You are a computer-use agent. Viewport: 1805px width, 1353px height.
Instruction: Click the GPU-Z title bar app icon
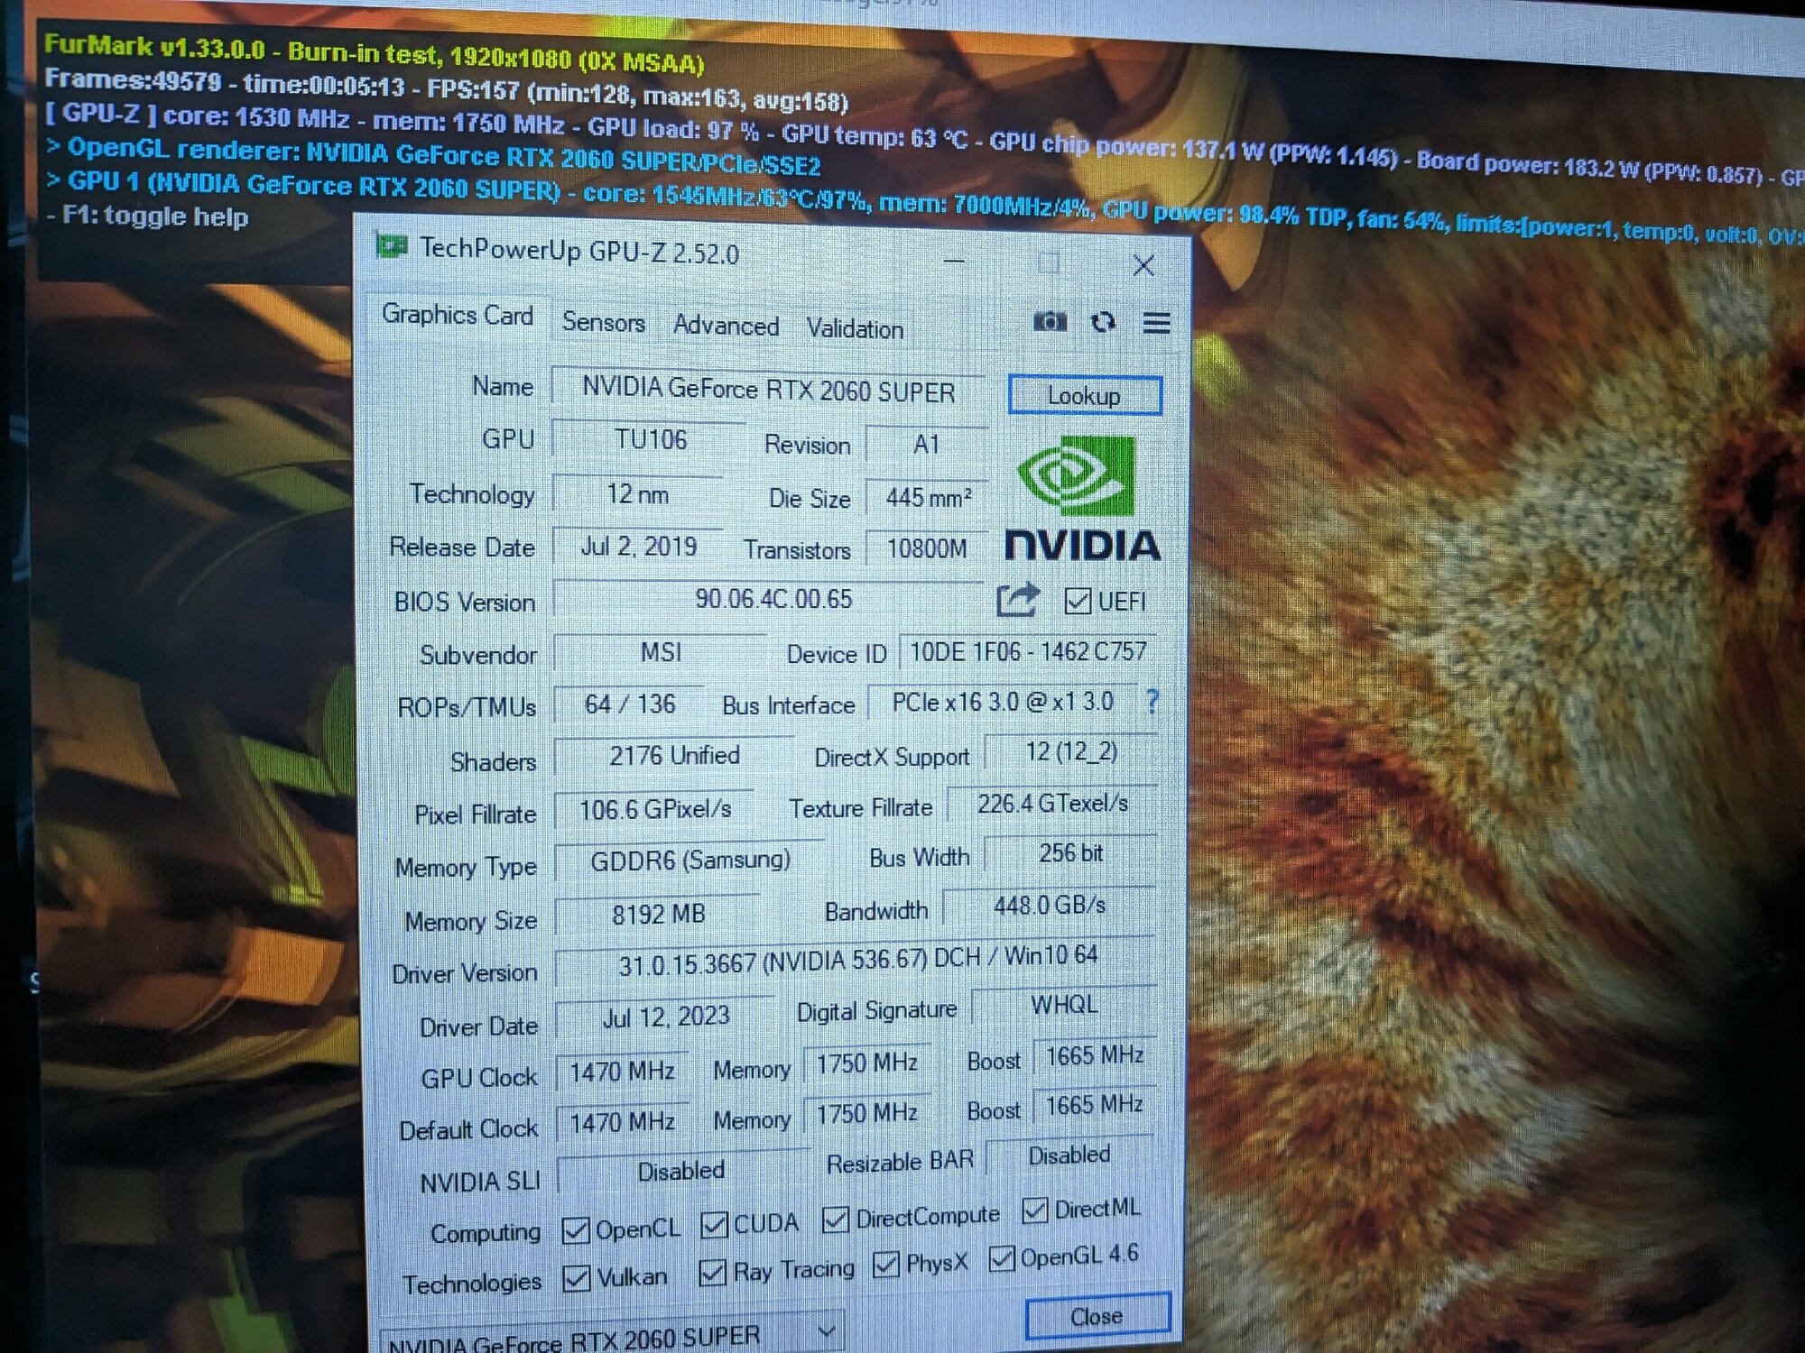tap(392, 246)
